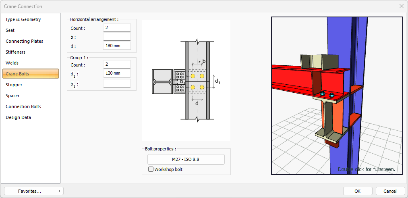Open the Design Data page

(18, 117)
